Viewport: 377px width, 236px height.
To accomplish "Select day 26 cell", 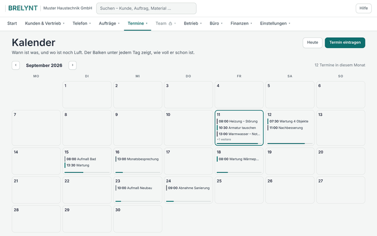I will pos(290,190).
